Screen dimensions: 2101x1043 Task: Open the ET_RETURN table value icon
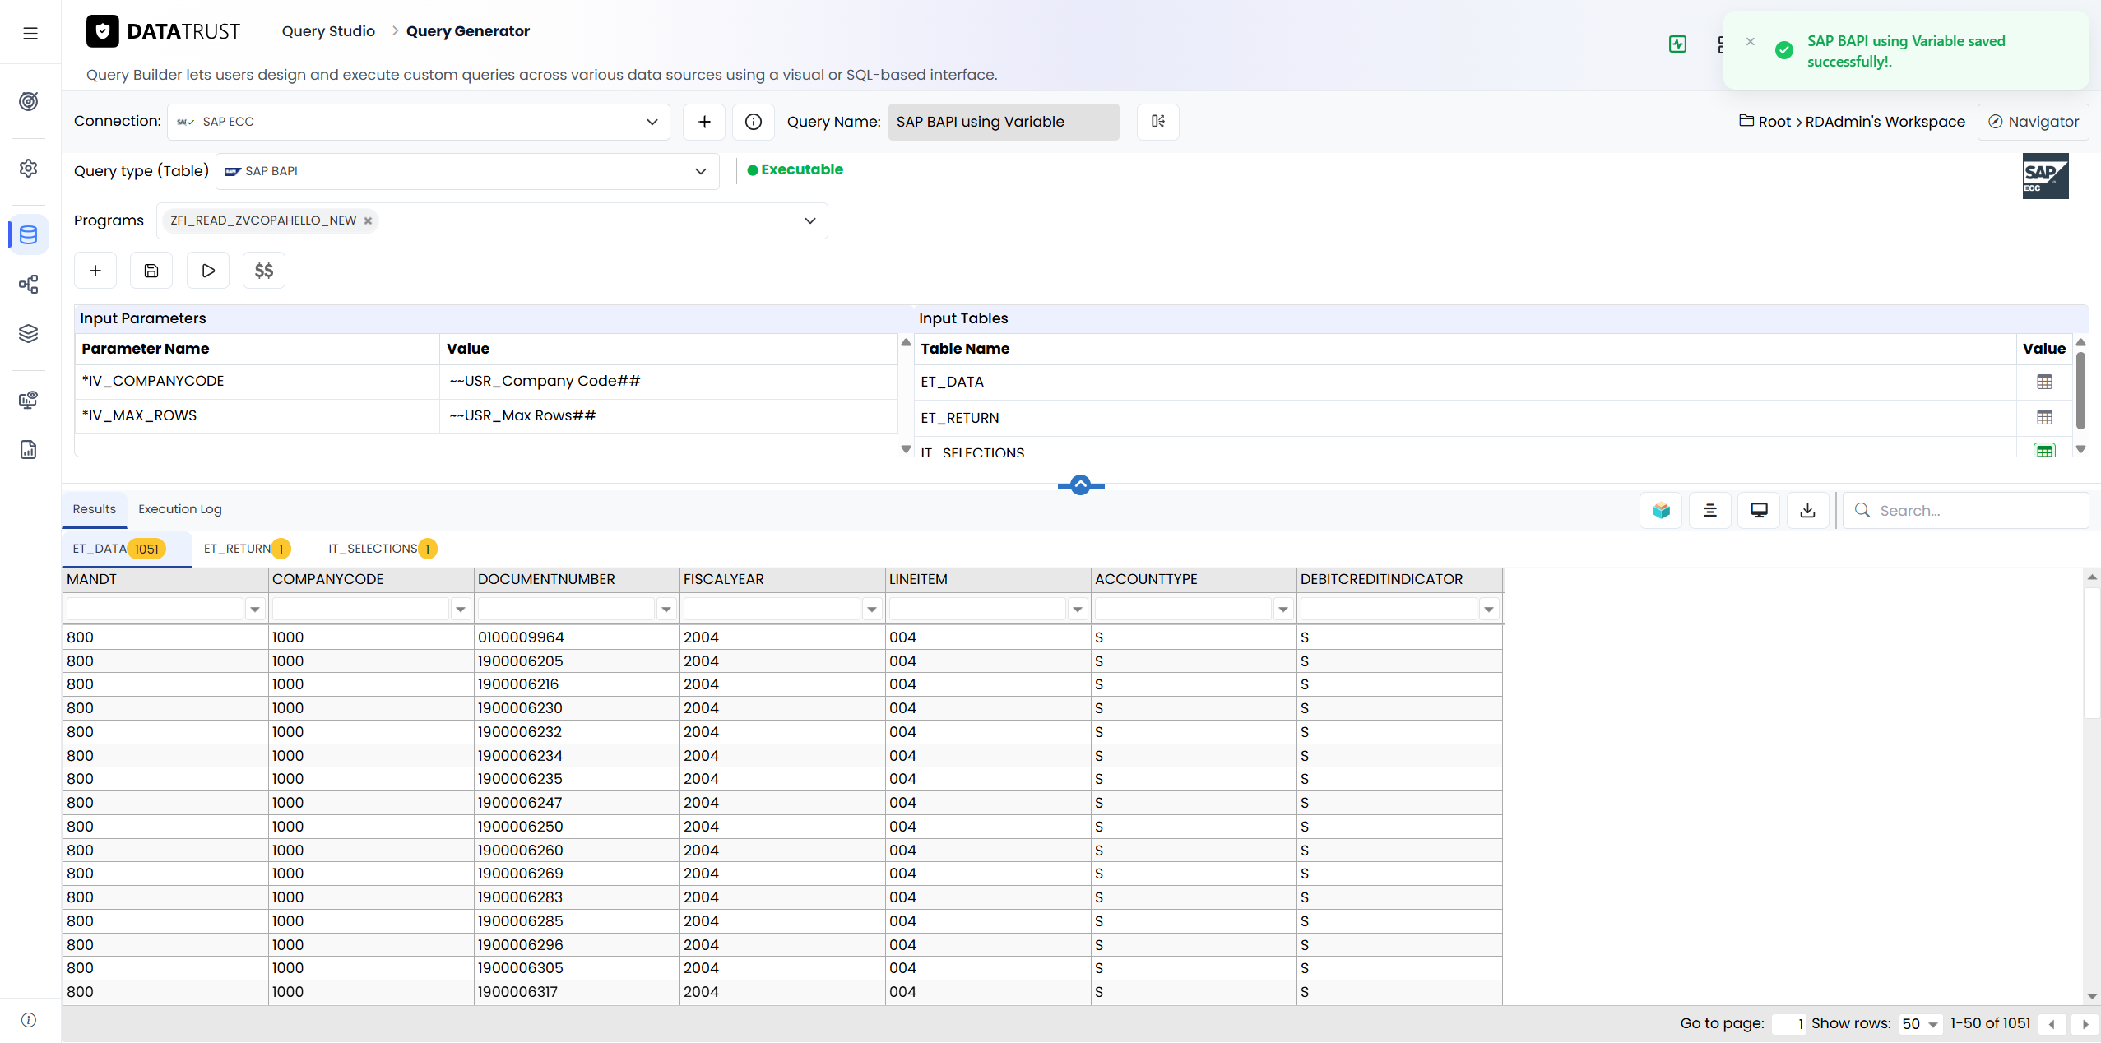2044,417
